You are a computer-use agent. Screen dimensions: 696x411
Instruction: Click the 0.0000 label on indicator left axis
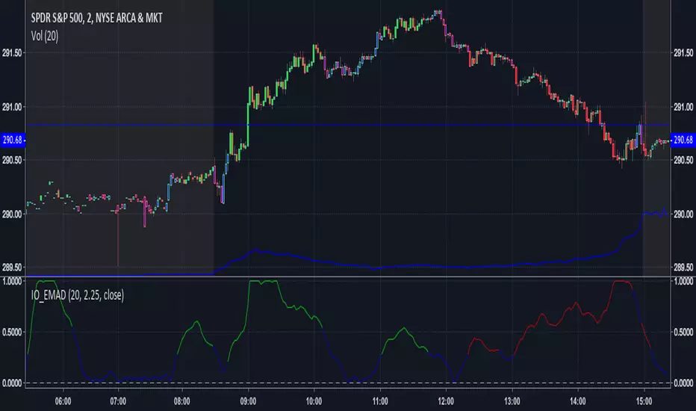coord(12,383)
